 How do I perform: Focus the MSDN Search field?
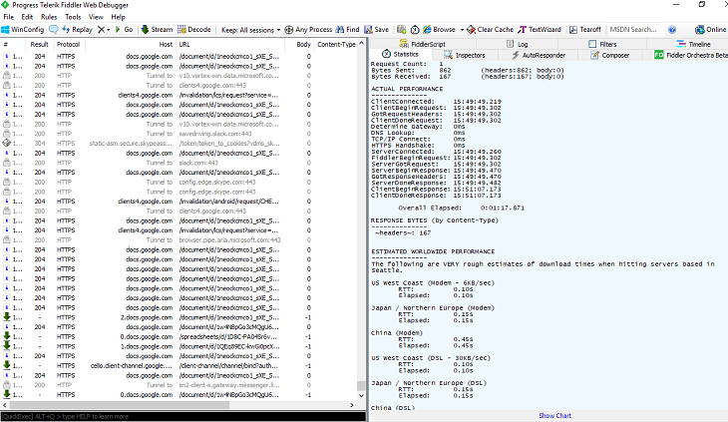pyautogui.click(x=634, y=29)
